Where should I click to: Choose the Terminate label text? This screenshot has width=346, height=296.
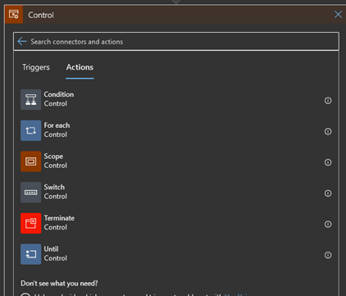(59, 218)
